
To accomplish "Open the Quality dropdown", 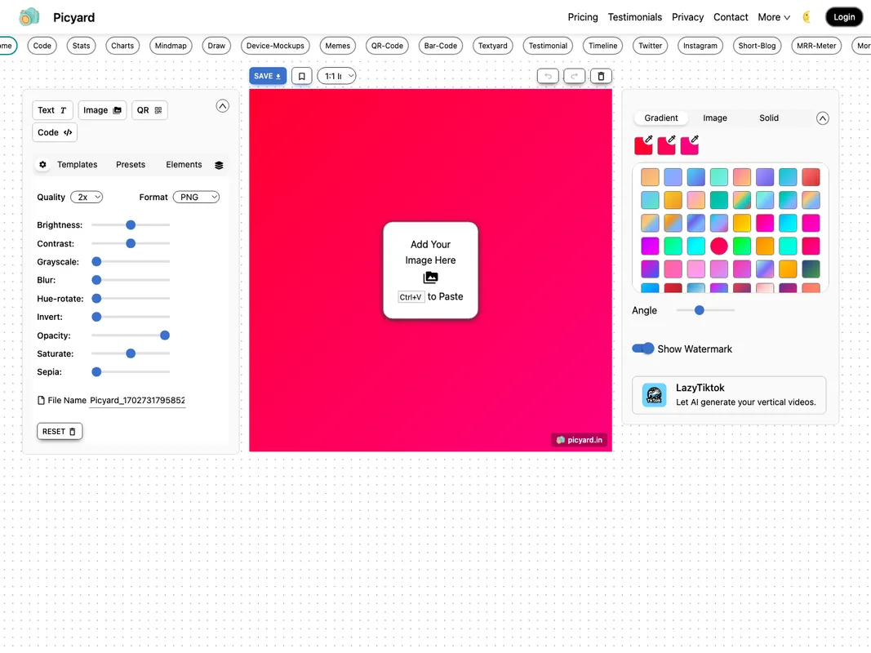I will 87,197.
